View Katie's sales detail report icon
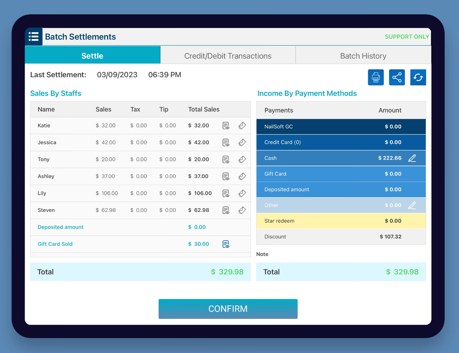 [226, 126]
